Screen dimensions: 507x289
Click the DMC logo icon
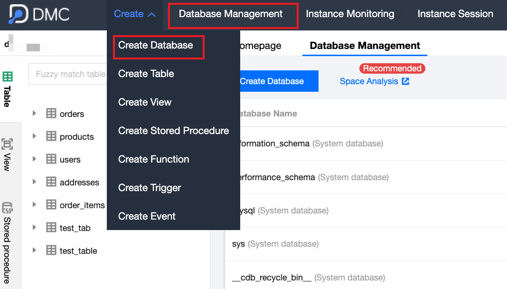(x=19, y=15)
